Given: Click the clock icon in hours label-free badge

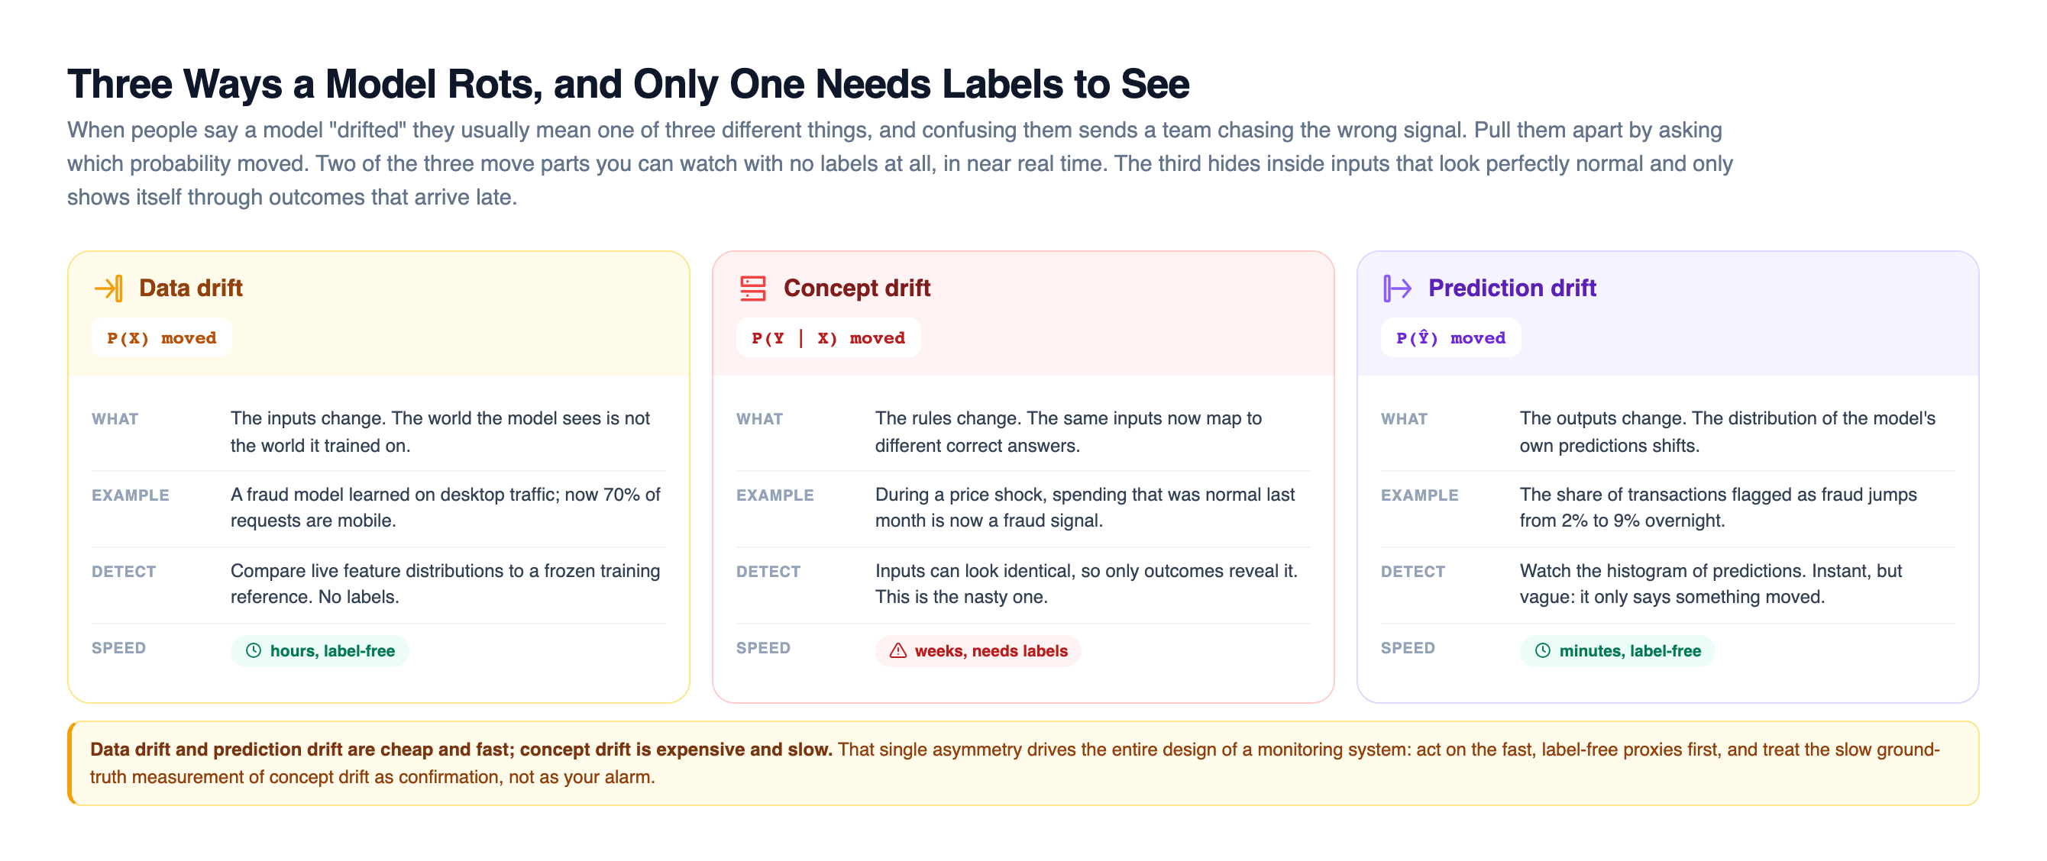Looking at the screenshot, I should click(254, 650).
